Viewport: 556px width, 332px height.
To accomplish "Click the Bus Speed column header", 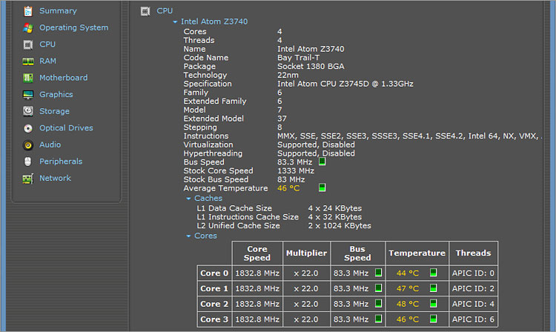I will pos(357,253).
